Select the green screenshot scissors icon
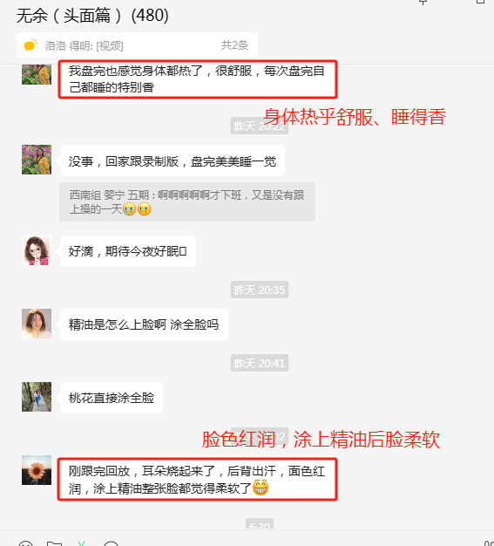Viewport: 494px width, 546px height. (x=81, y=543)
